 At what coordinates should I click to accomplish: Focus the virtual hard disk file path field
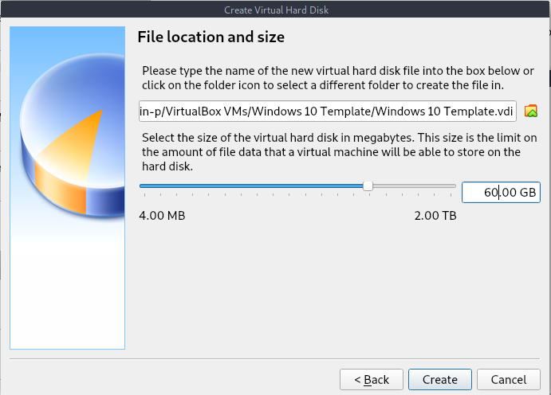click(x=328, y=111)
